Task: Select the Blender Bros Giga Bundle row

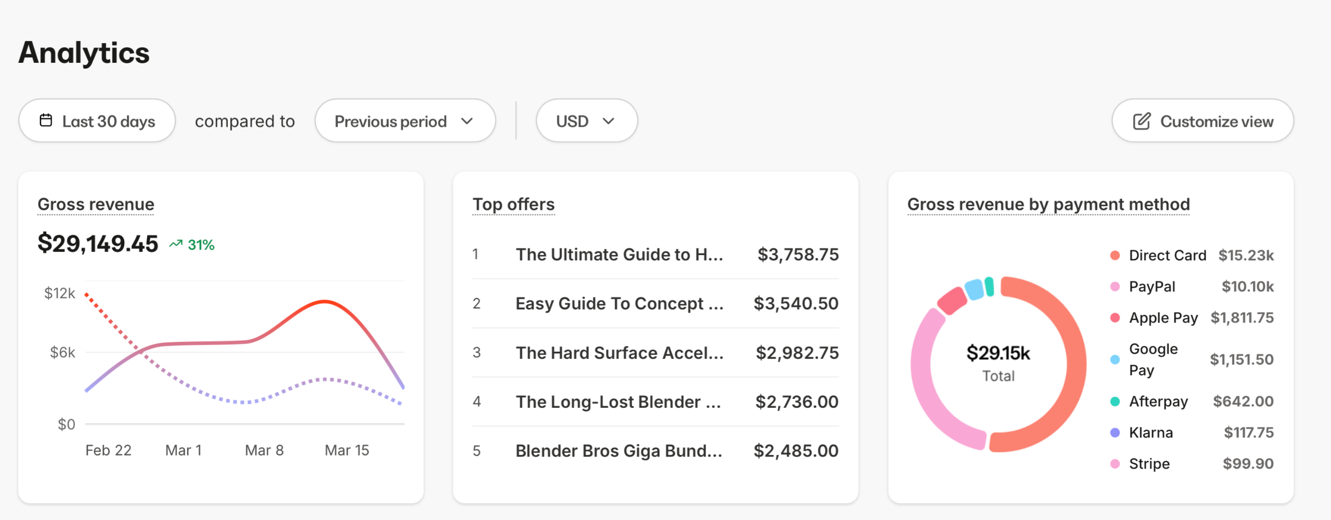Action: click(618, 450)
